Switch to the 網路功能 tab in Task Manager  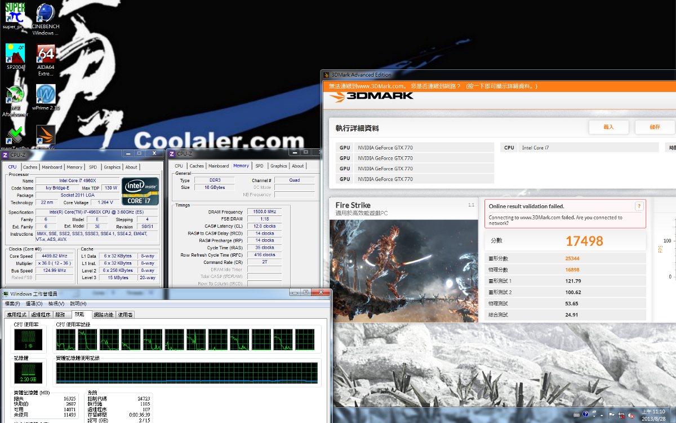(x=104, y=315)
